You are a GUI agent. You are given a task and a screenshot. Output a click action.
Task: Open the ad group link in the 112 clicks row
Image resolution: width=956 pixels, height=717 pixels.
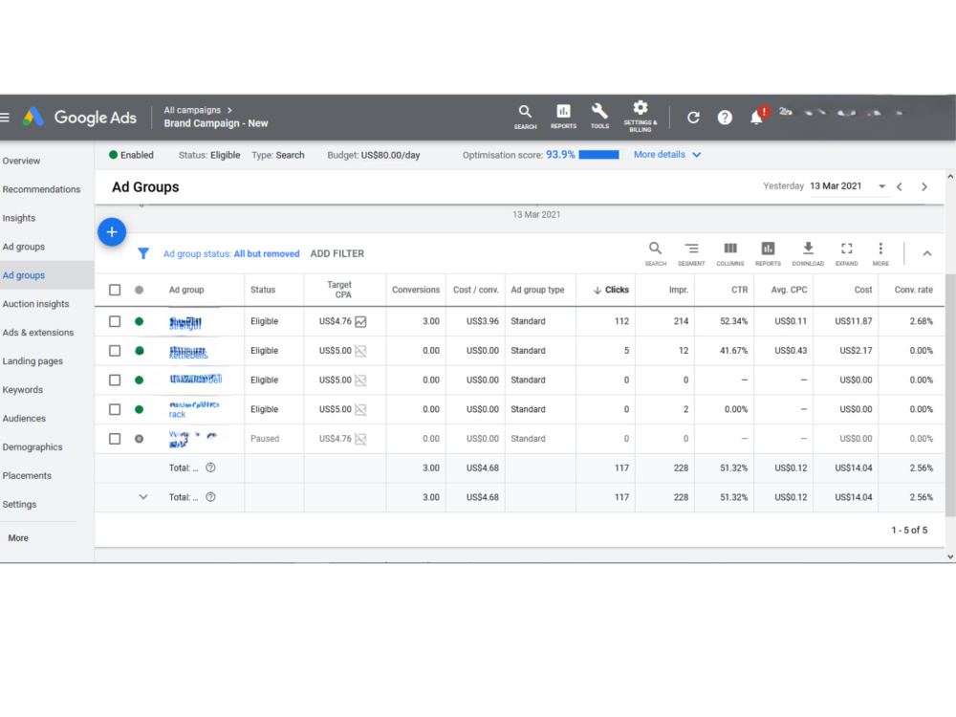(x=185, y=323)
